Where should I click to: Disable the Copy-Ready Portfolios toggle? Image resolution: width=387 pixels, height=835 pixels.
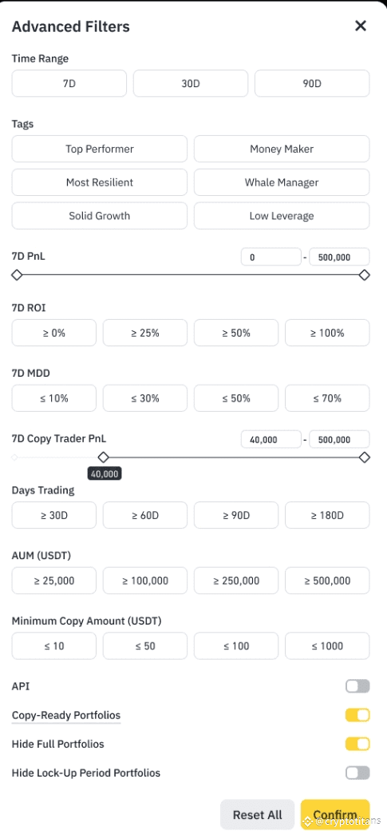357,715
